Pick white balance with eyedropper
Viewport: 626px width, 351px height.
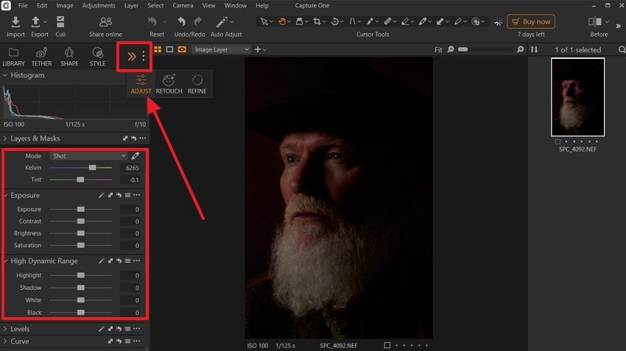(136, 155)
